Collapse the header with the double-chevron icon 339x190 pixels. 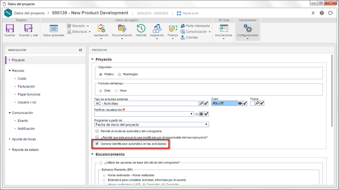(313, 13)
